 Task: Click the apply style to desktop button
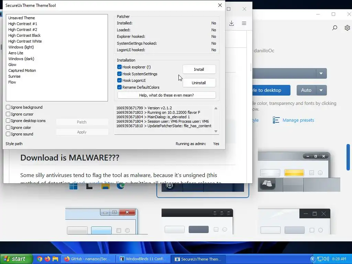(271, 90)
